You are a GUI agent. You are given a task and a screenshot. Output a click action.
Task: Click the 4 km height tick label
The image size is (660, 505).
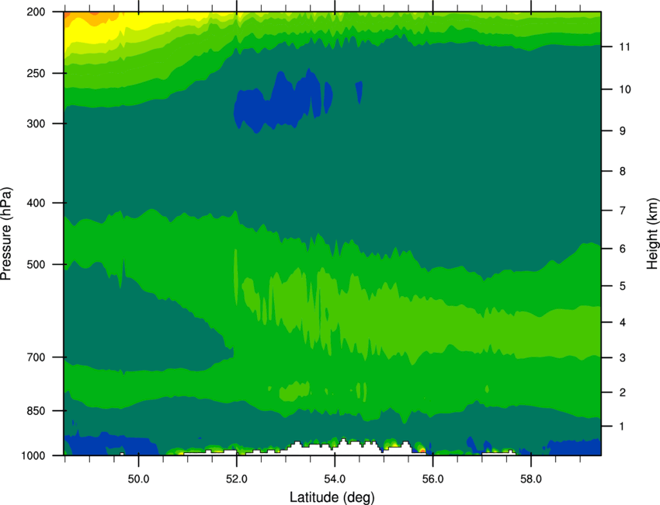(623, 322)
